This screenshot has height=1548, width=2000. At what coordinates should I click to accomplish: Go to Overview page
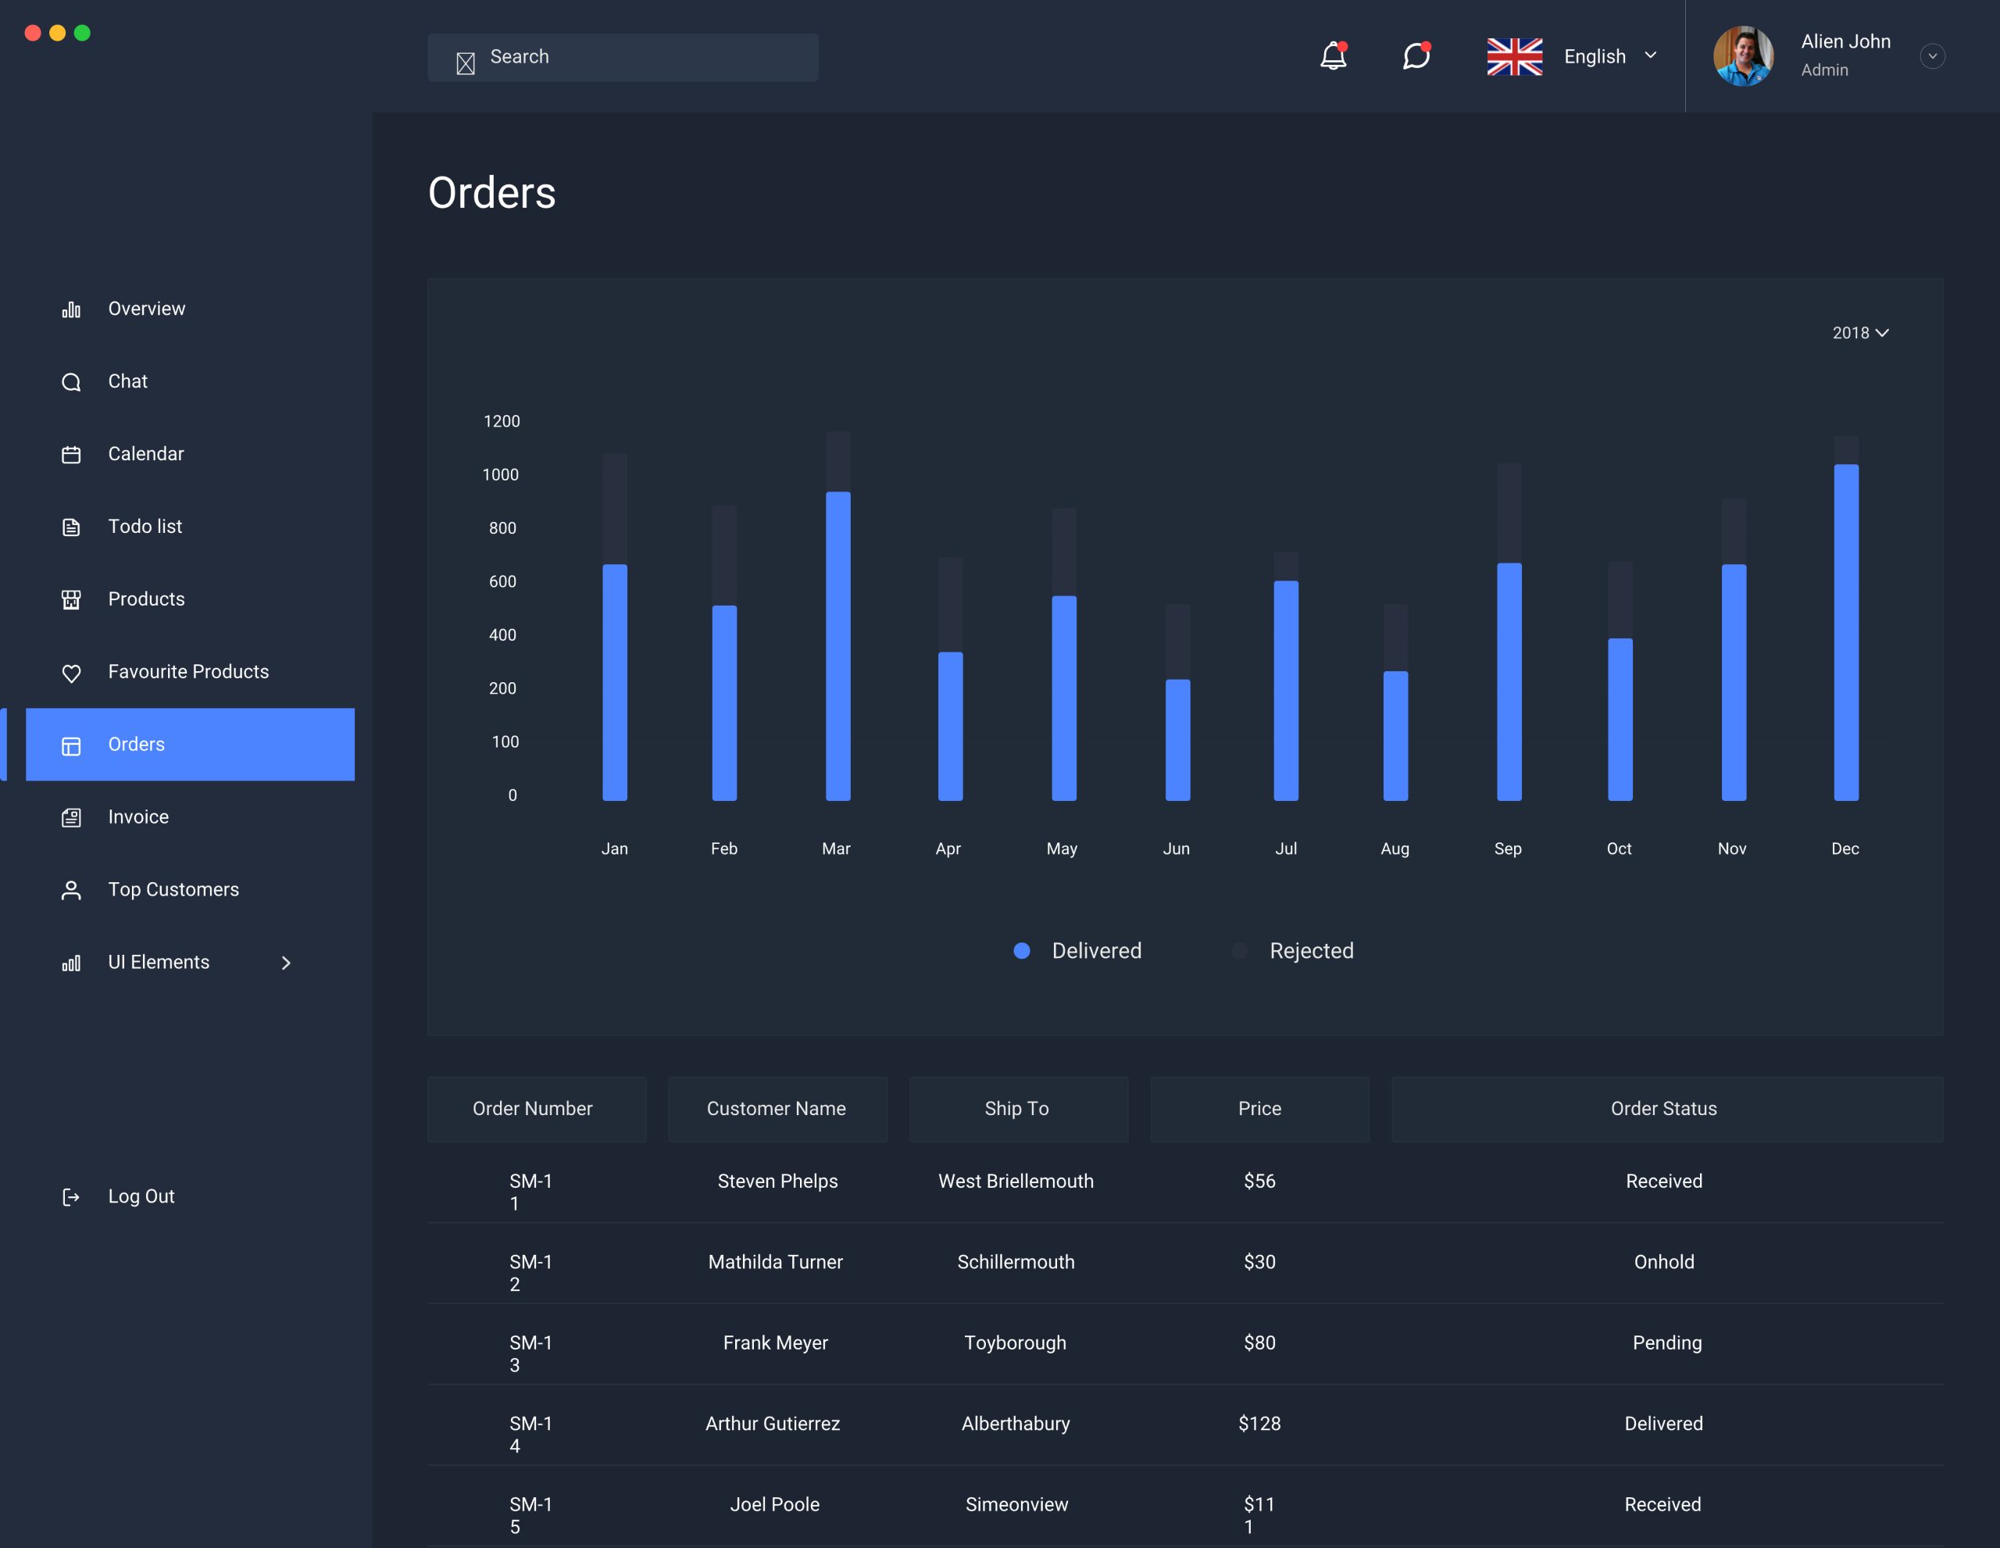coord(147,309)
